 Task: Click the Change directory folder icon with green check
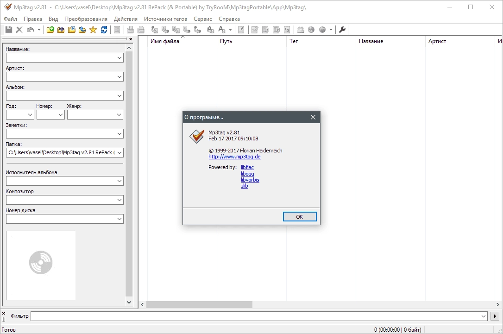(50, 30)
